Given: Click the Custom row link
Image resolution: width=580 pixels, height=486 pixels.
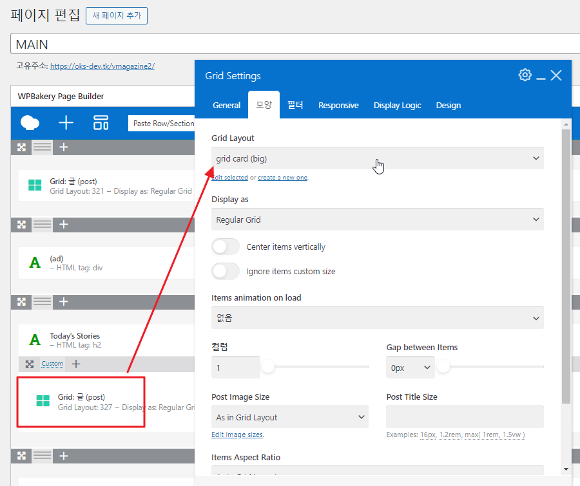Looking at the screenshot, I should tap(52, 364).
